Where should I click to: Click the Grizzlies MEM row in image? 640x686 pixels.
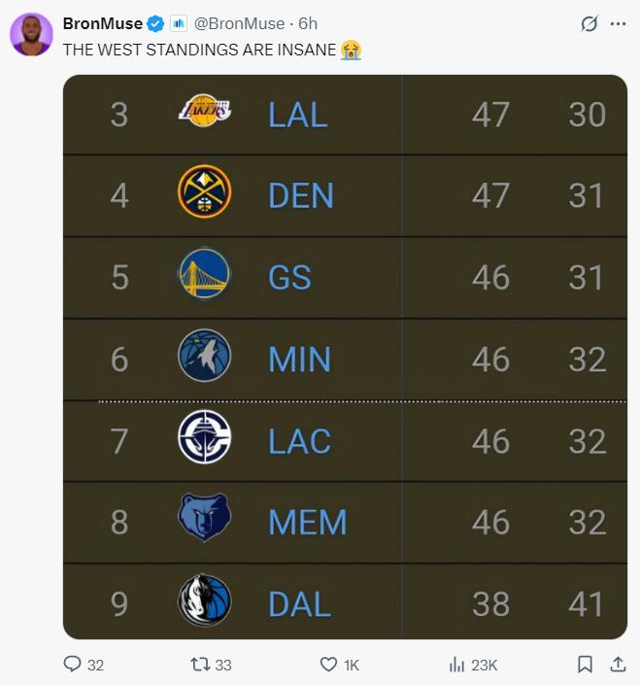[346, 523]
